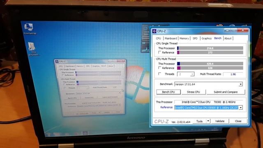Viewport: 263px width, 148px height.
Task: Click the Bench CPU button
Action: (x=168, y=92)
